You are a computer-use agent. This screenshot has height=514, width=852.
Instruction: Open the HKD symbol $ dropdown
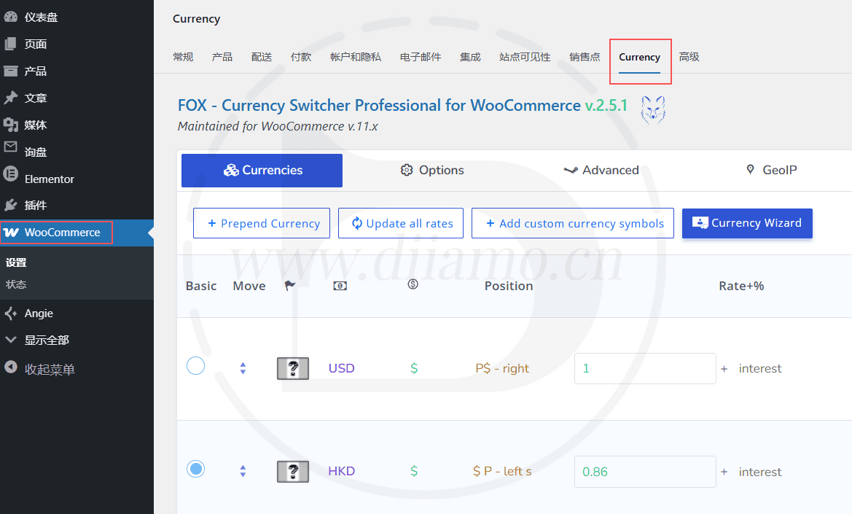click(414, 471)
